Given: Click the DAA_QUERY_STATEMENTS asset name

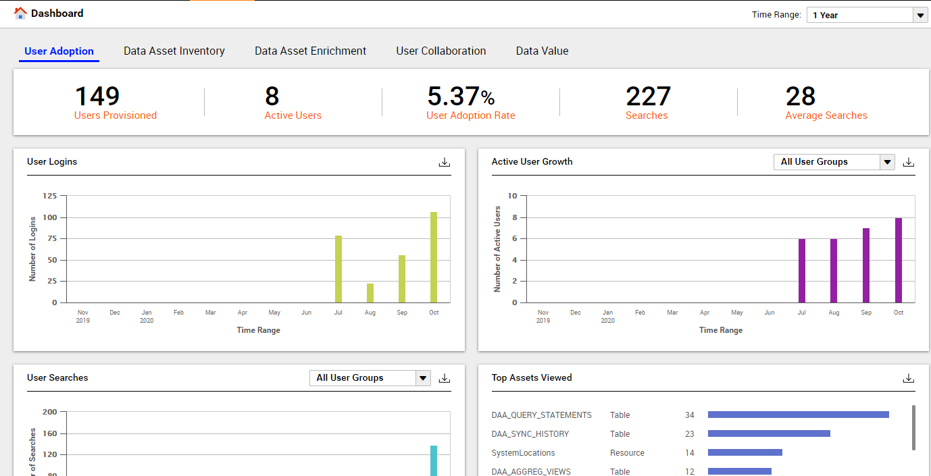Looking at the screenshot, I should [x=542, y=415].
